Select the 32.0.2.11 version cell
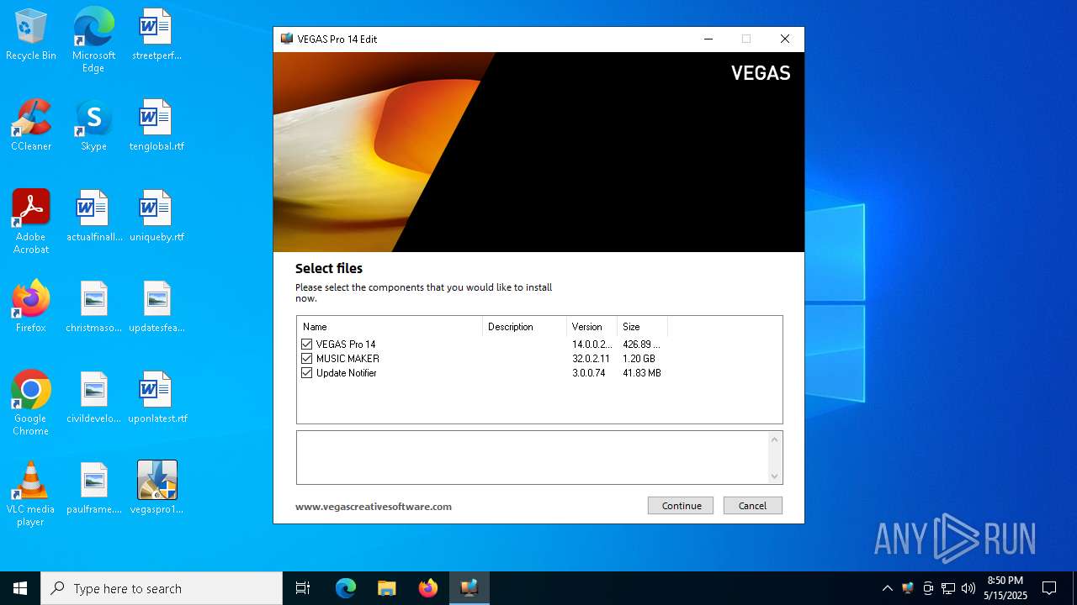The width and height of the screenshot is (1077, 605). click(x=591, y=359)
